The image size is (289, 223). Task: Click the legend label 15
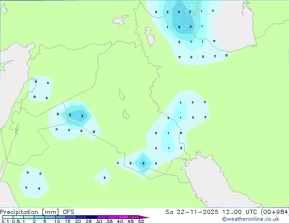tap(67, 221)
